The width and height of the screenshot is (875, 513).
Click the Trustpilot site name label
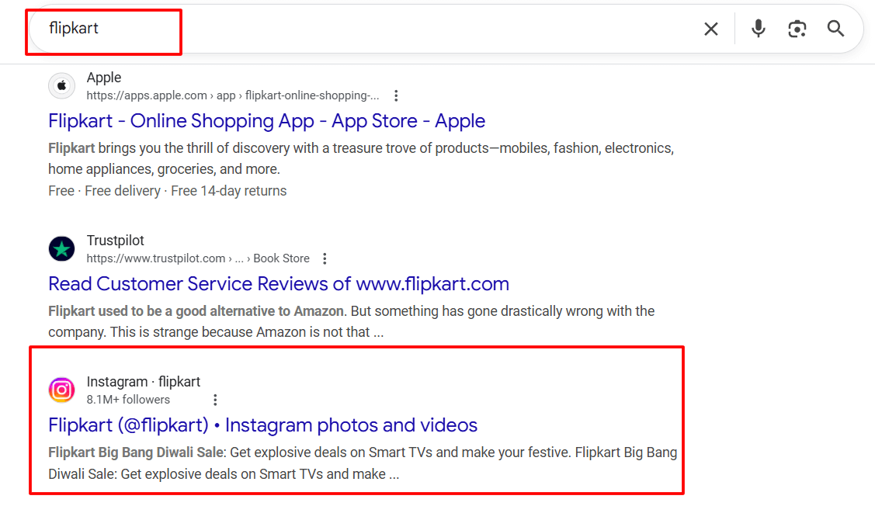click(x=116, y=241)
